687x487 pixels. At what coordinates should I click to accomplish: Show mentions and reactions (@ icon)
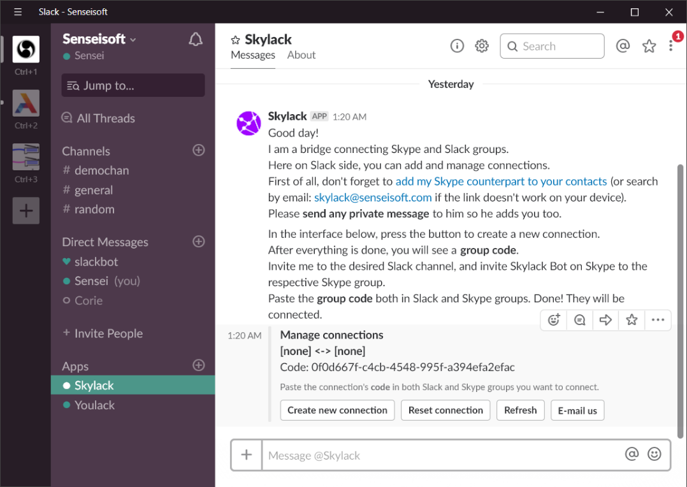tap(623, 46)
